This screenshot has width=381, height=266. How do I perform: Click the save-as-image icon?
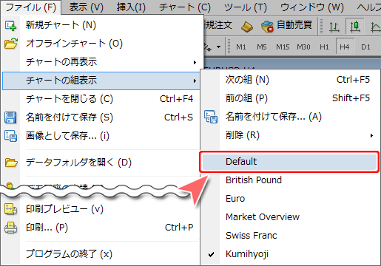click(11, 136)
